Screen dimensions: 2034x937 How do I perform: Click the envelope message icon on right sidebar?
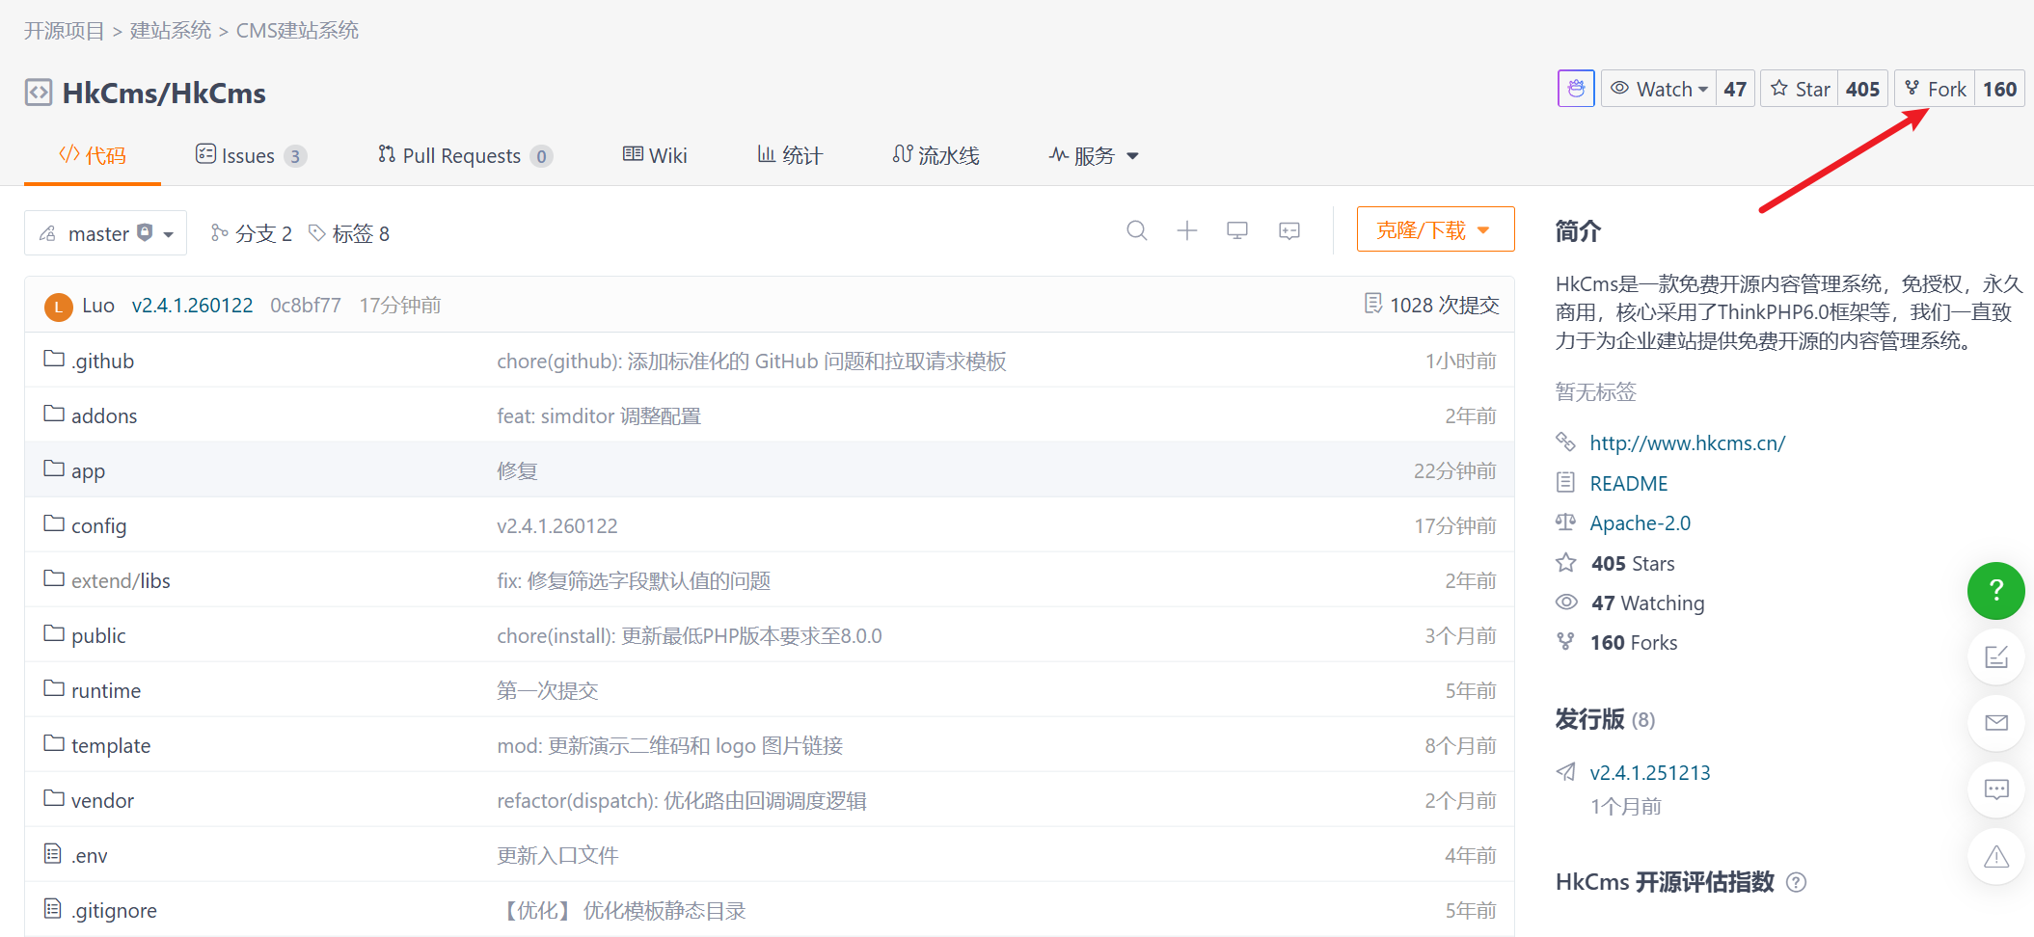click(1995, 723)
